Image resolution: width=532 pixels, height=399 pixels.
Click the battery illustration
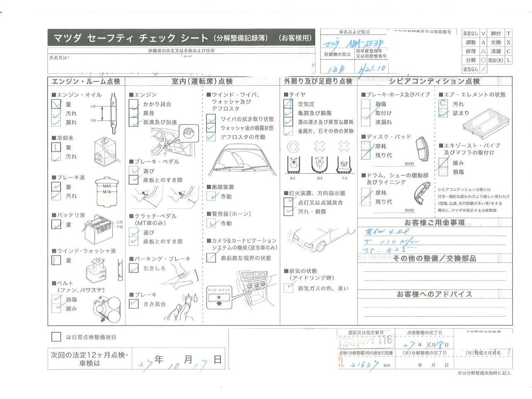(100, 230)
